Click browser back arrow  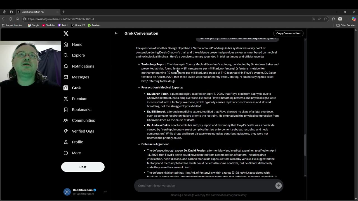click(x=4, y=19)
